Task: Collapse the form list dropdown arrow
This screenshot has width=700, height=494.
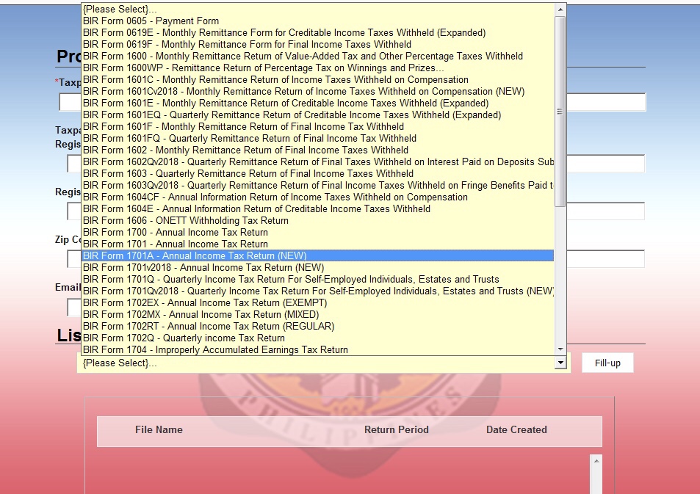Action: point(561,363)
